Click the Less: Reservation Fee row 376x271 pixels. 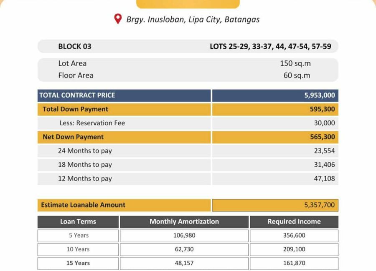188,123
